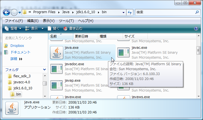Select the javaw.exe file name
Viewport: 203px width, 120px height.
tap(73, 97)
